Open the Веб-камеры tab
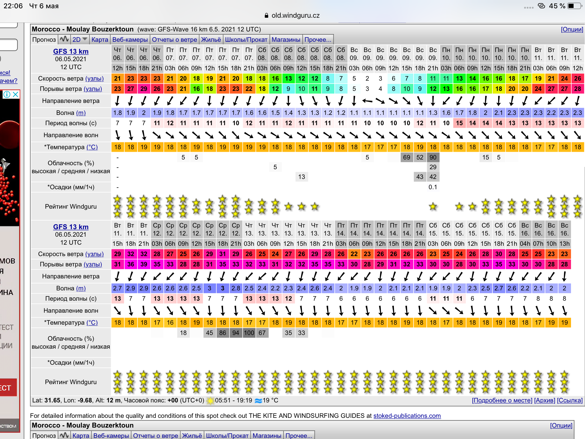This screenshot has width=585, height=439. coord(130,39)
